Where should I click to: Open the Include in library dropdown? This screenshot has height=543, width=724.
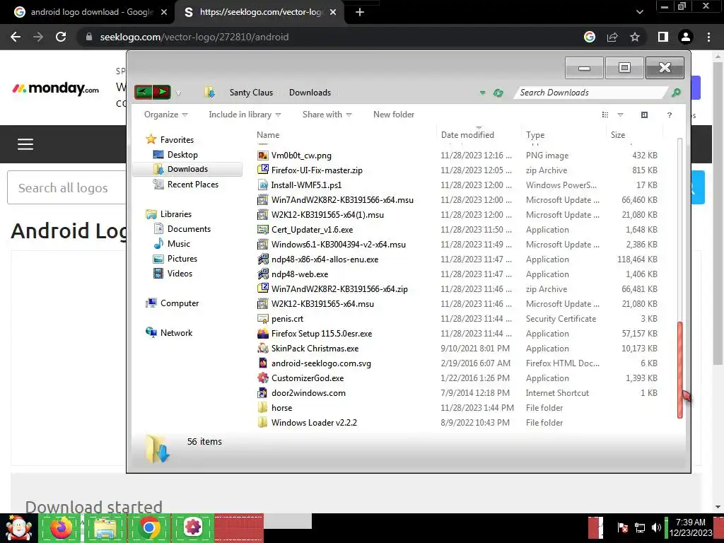[x=245, y=115]
